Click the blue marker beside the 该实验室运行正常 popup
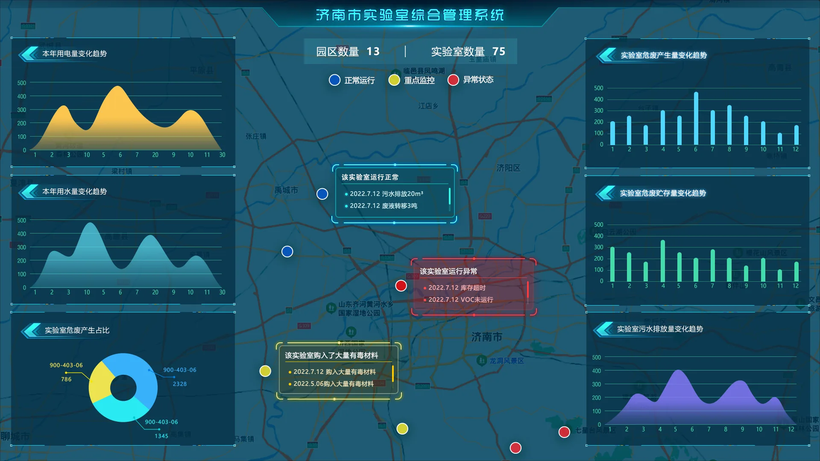 [322, 194]
